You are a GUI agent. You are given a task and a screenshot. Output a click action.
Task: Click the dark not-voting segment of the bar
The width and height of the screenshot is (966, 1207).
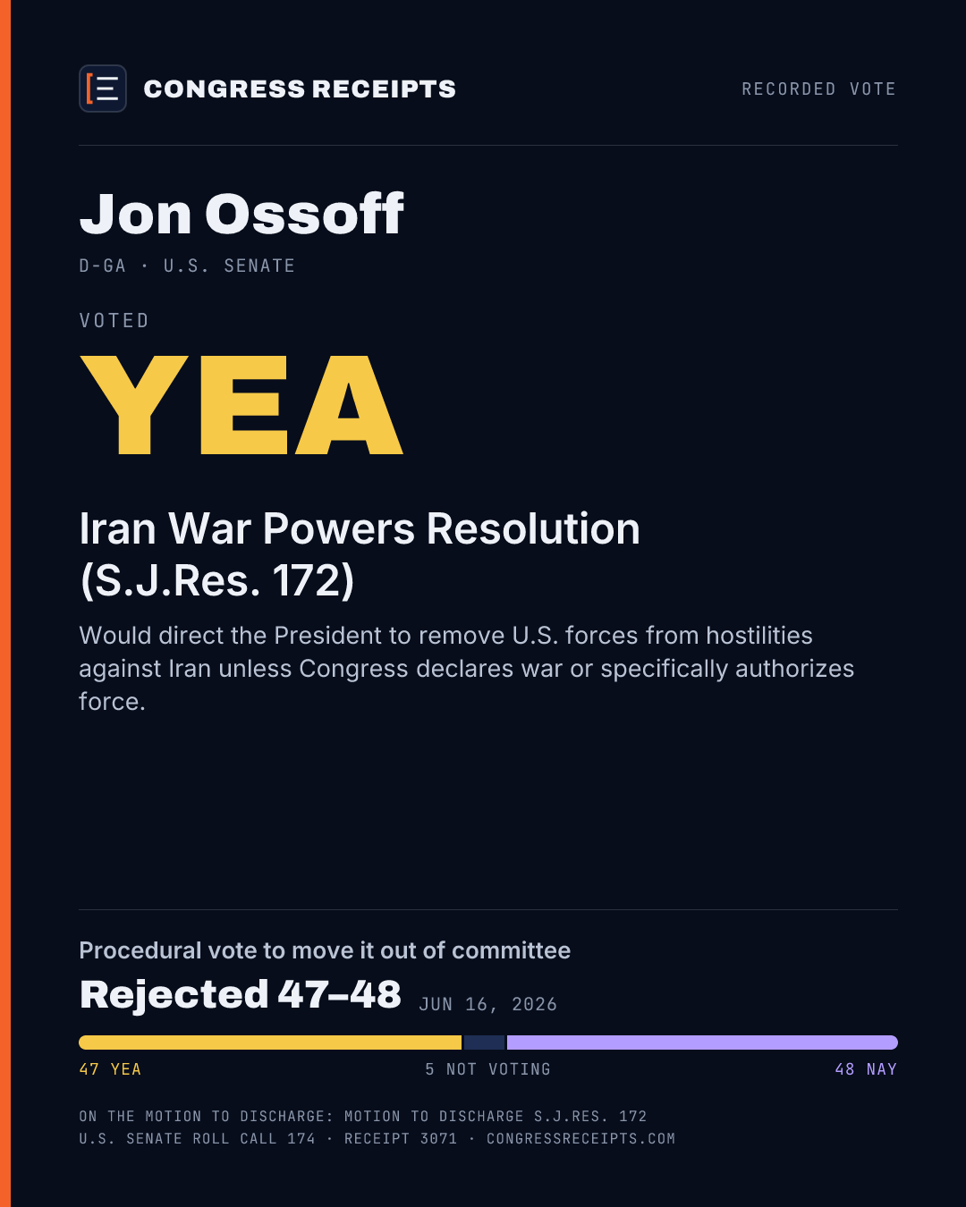tap(484, 1042)
